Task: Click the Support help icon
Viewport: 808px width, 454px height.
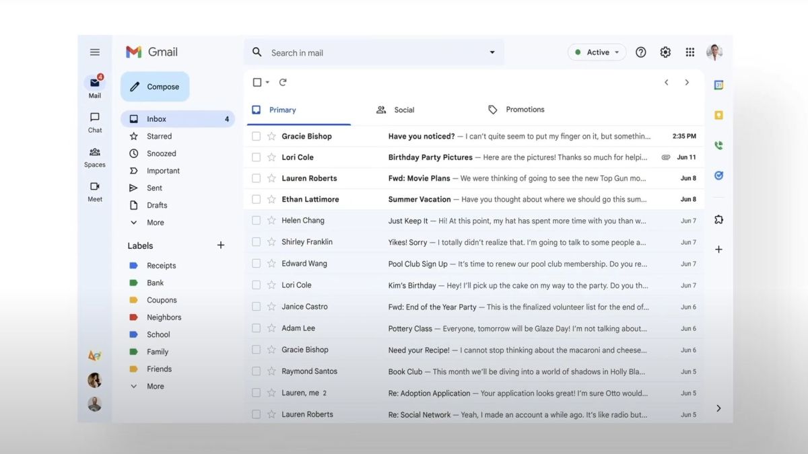Action: (x=641, y=52)
